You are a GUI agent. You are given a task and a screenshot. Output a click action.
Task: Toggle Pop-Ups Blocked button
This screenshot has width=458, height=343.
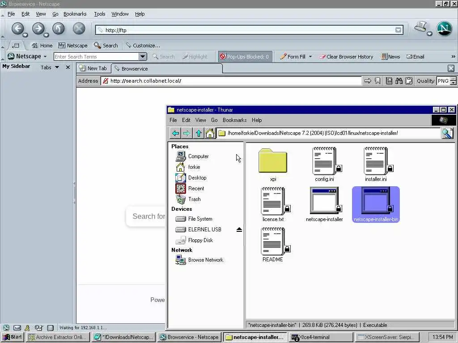[x=245, y=57]
